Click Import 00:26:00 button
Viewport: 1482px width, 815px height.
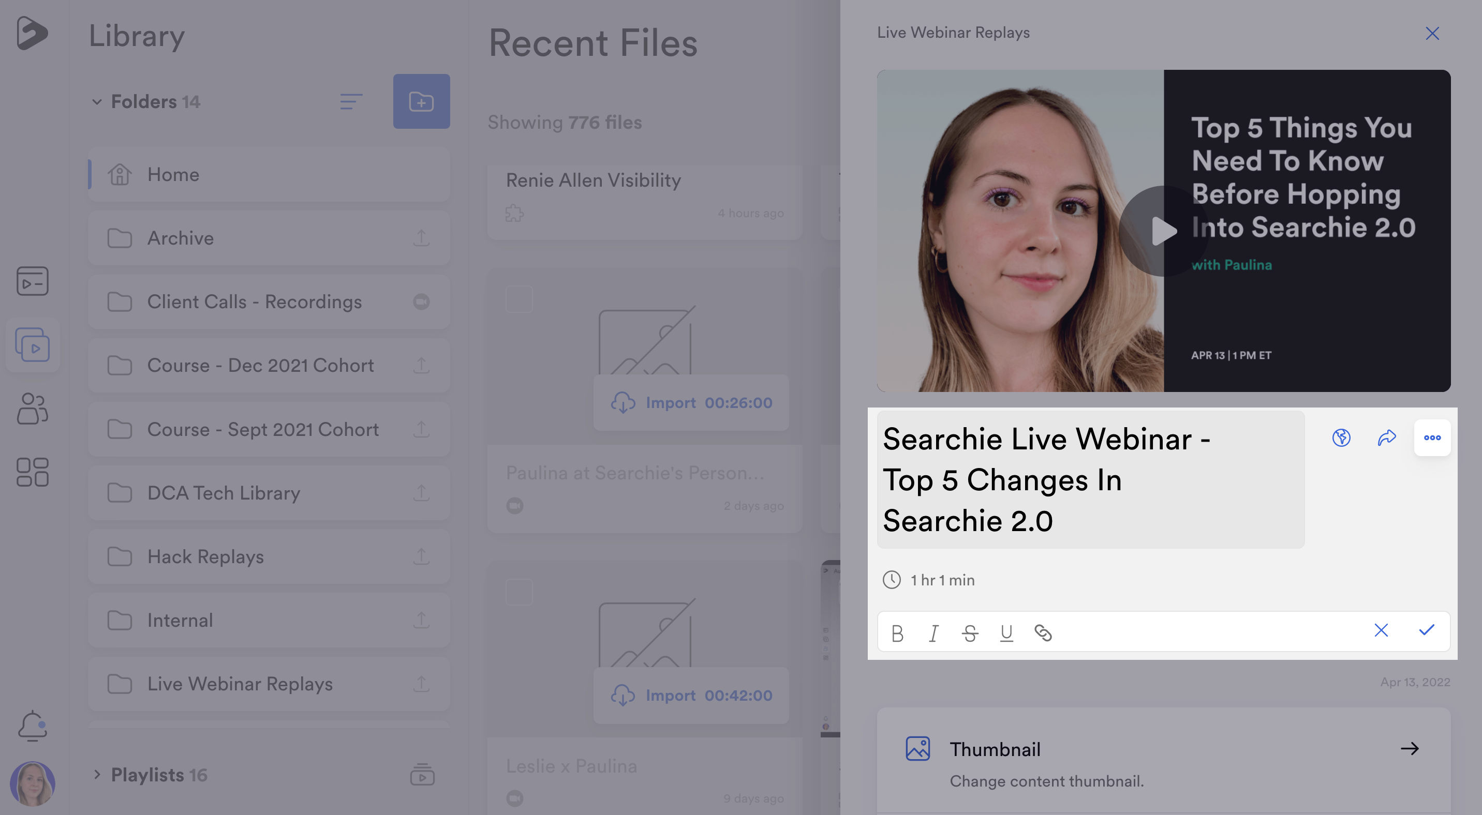[691, 402]
